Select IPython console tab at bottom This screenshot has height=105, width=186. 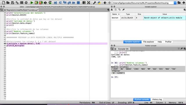click(142, 99)
